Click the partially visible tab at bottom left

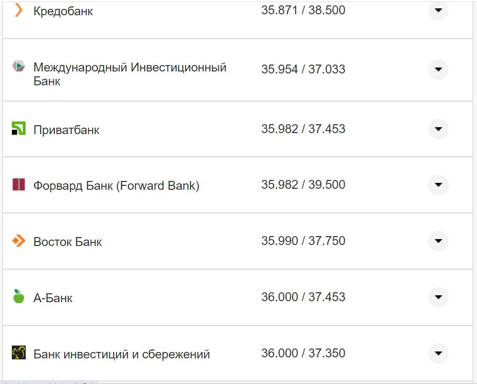(x=49, y=381)
